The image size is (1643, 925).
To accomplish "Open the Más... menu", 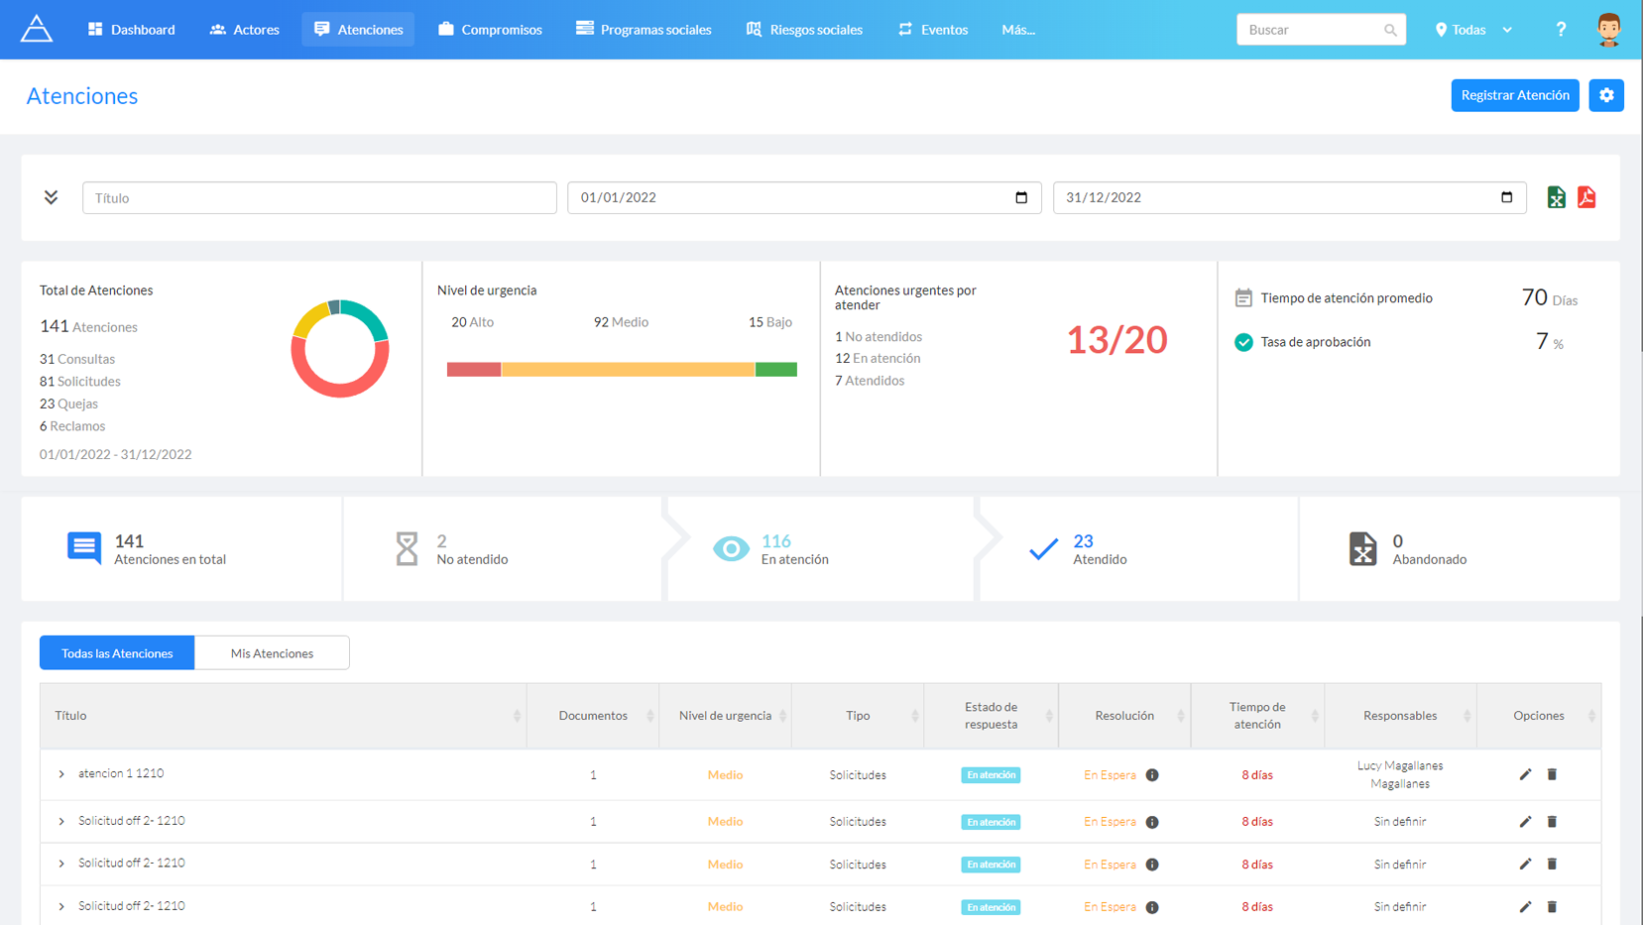I will 1018,30.
